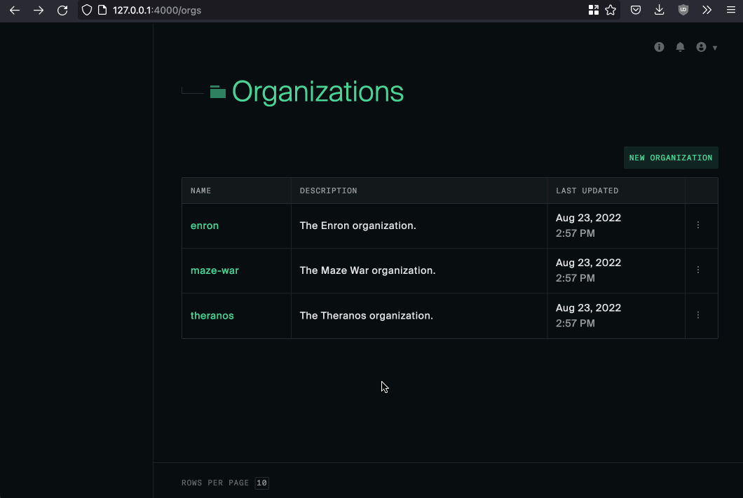Save page to Pocket

coord(636,10)
